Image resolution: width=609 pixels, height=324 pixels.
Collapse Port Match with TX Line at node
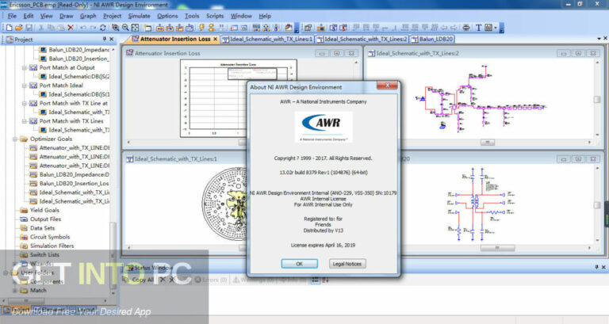[x=24, y=104]
